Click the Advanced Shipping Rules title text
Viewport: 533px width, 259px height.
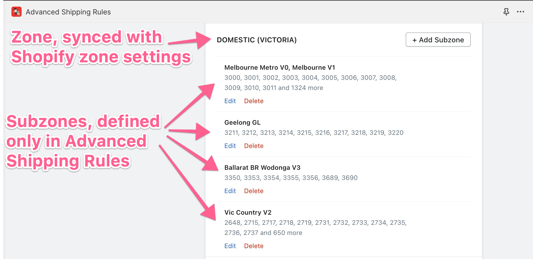click(x=68, y=12)
